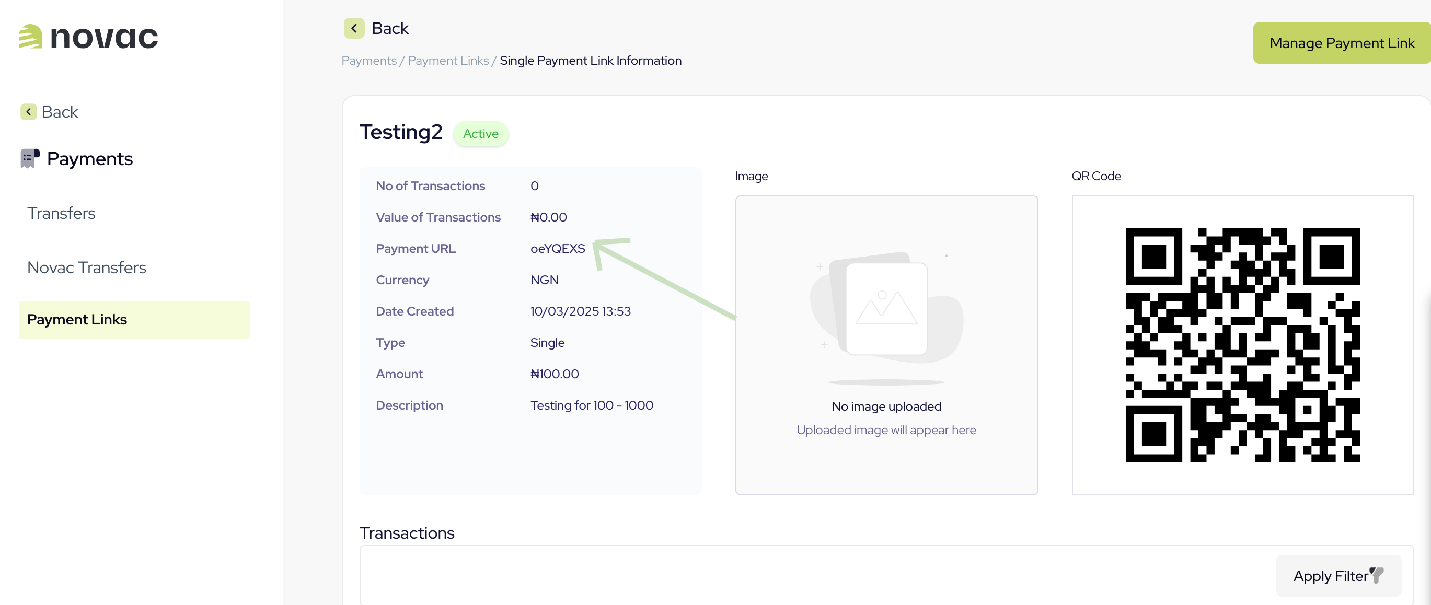Screen dimensions: 1431x605
Task: Click the Manage Payment Link button
Action: 1342,43
